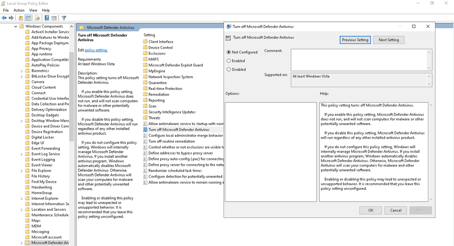Click the folder icon in Microsoft Defender Antivirus header
This screenshot has width=454, height=246.
81,27
